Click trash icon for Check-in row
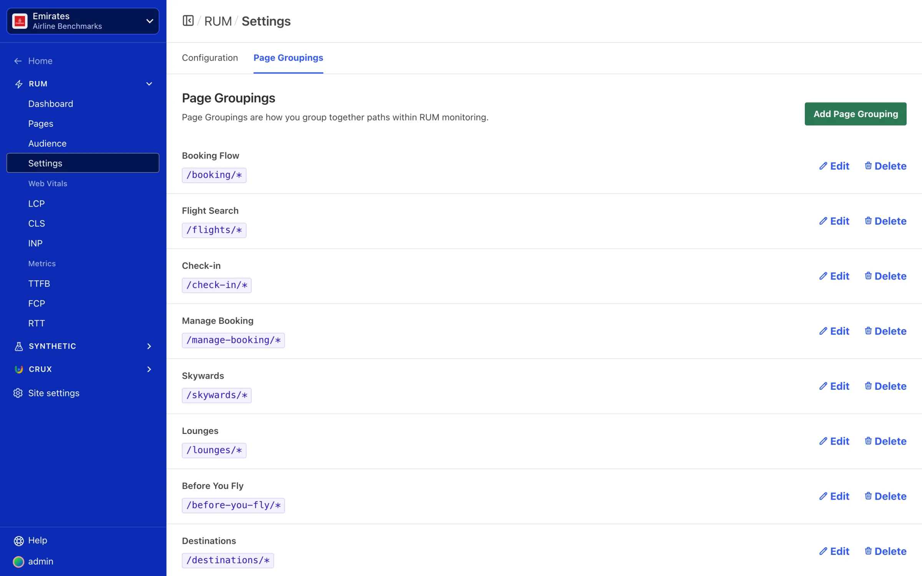Viewport: 922px width, 576px height. (x=868, y=276)
